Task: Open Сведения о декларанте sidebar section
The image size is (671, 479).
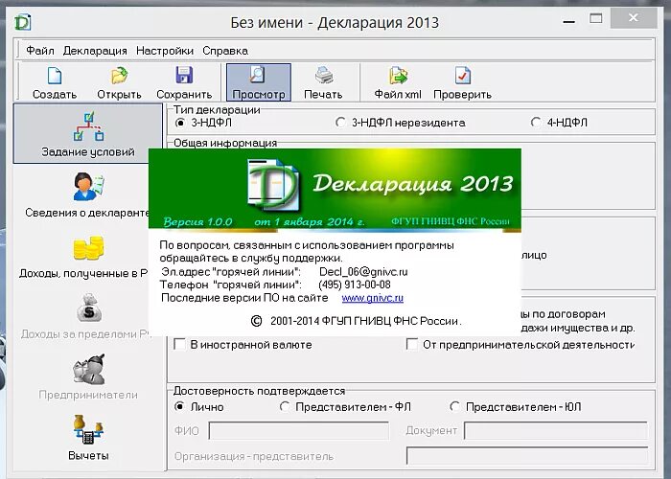Action: (x=88, y=187)
